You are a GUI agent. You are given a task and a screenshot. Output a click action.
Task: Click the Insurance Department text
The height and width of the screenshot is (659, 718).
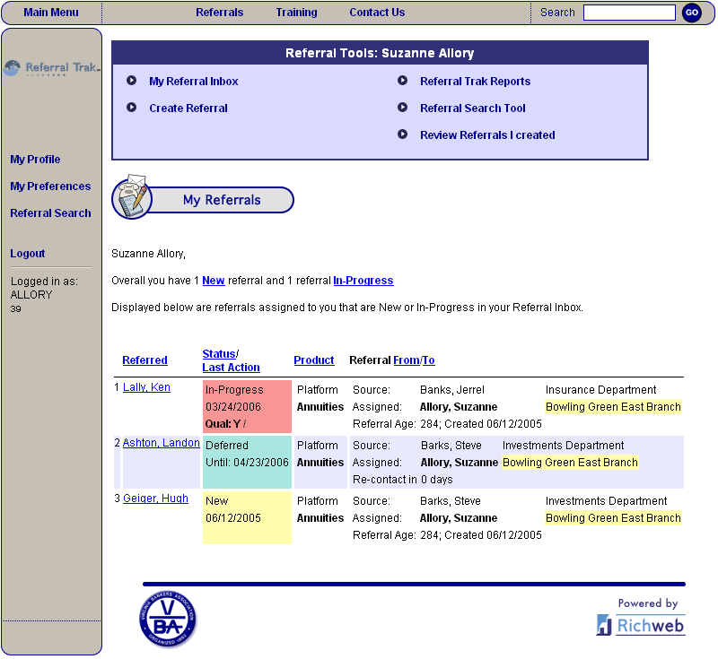tap(600, 390)
